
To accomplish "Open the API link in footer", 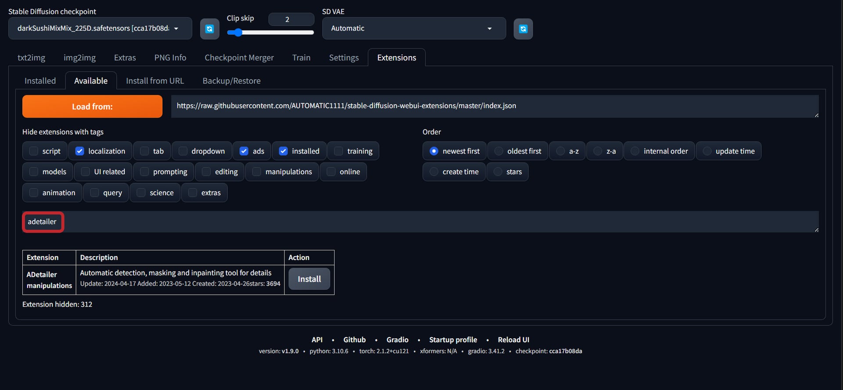I will pos(317,340).
